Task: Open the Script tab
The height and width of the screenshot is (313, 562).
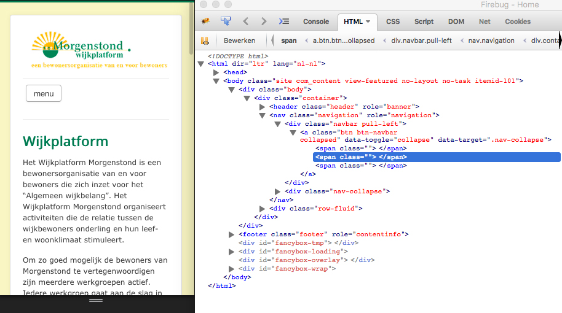Action: 424,21
